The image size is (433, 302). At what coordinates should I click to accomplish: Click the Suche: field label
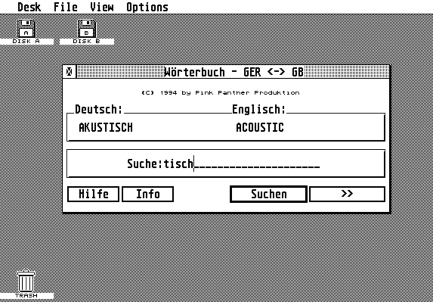[x=144, y=164]
